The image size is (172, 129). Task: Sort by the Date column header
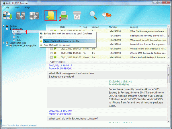[62, 27]
